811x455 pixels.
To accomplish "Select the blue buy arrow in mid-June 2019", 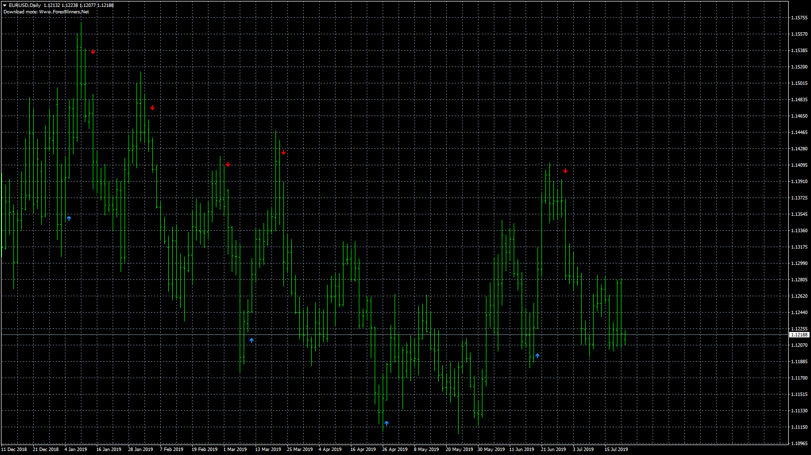I will point(538,356).
